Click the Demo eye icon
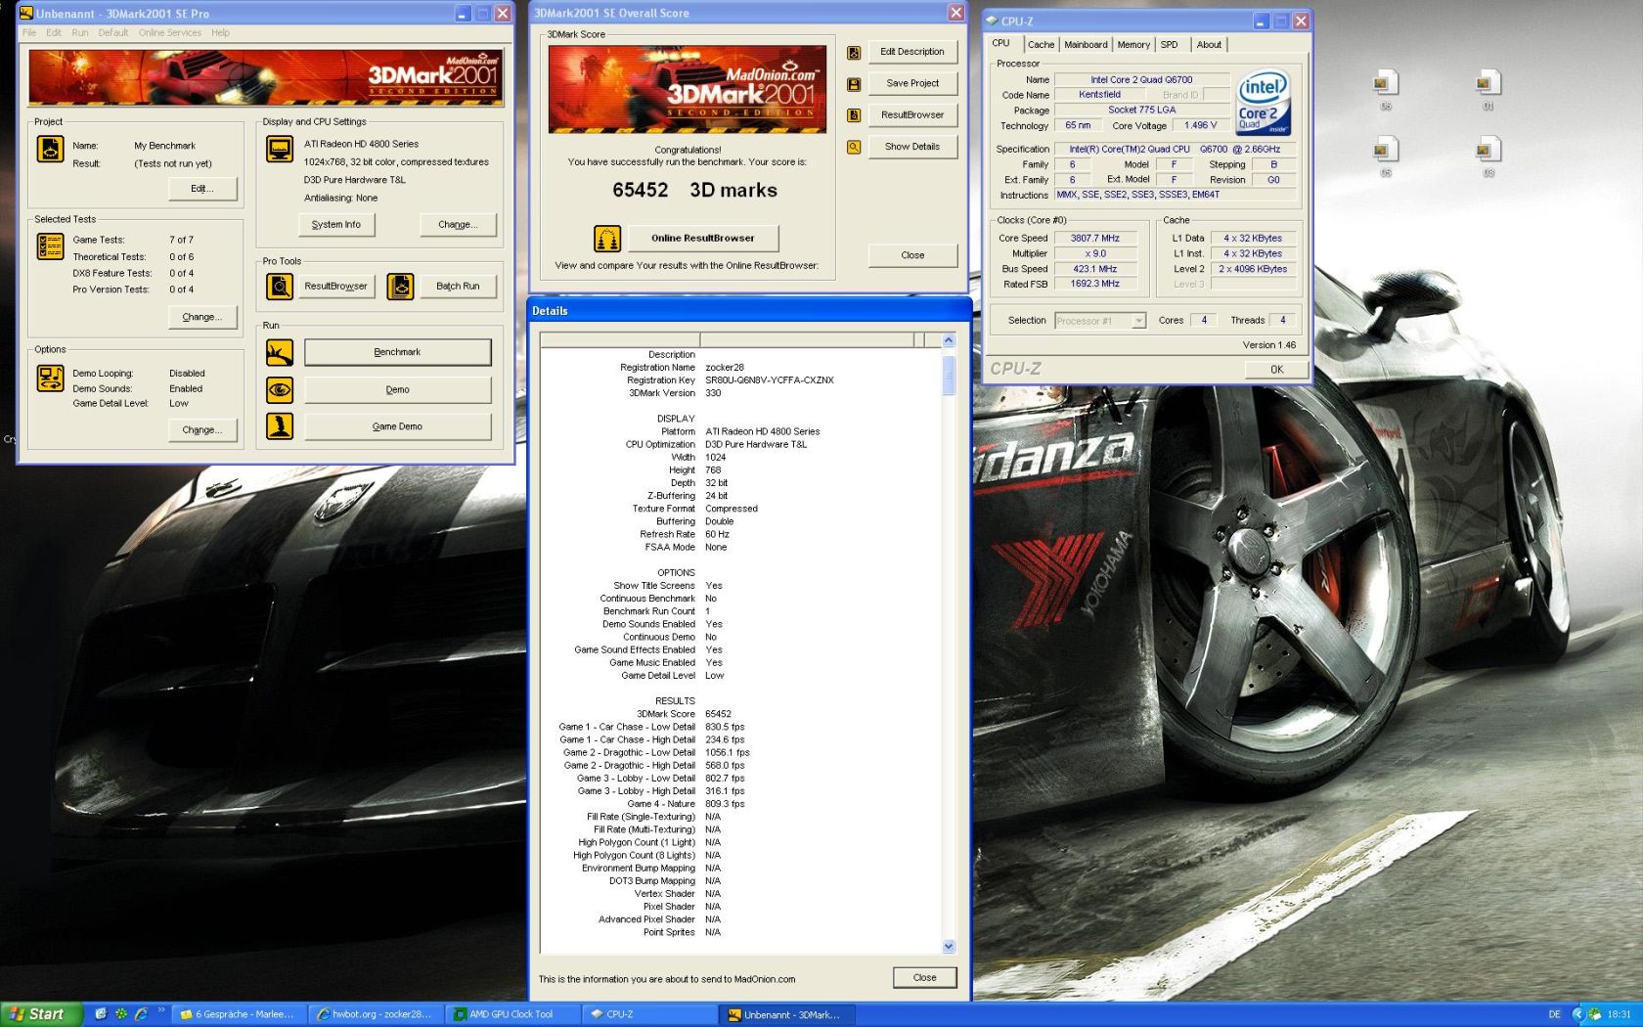Image resolution: width=1643 pixels, height=1027 pixels. click(280, 390)
